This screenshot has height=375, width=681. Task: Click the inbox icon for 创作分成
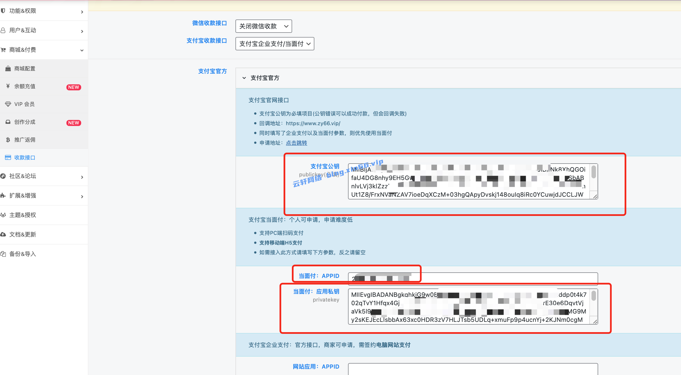8,122
